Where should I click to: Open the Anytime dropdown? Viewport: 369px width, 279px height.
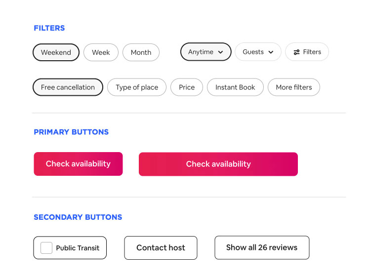click(205, 52)
